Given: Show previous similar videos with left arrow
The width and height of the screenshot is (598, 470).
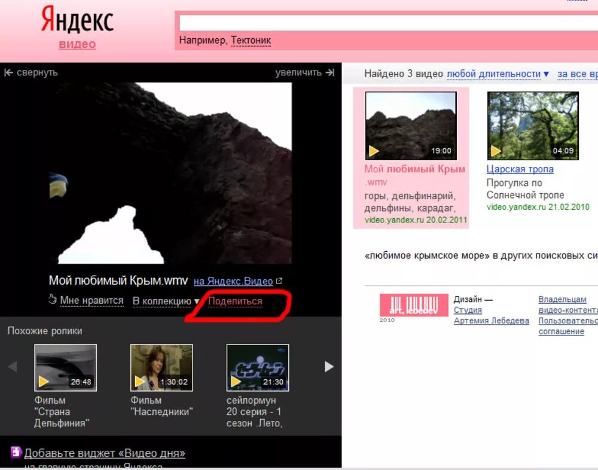Looking at the screenshot, I should [x=13, y=367].
